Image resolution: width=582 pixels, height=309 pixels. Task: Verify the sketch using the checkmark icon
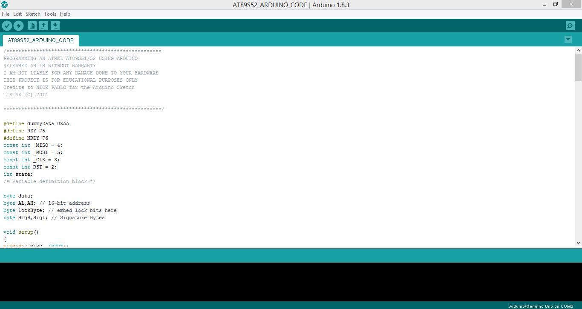click(x=7, y=26)
